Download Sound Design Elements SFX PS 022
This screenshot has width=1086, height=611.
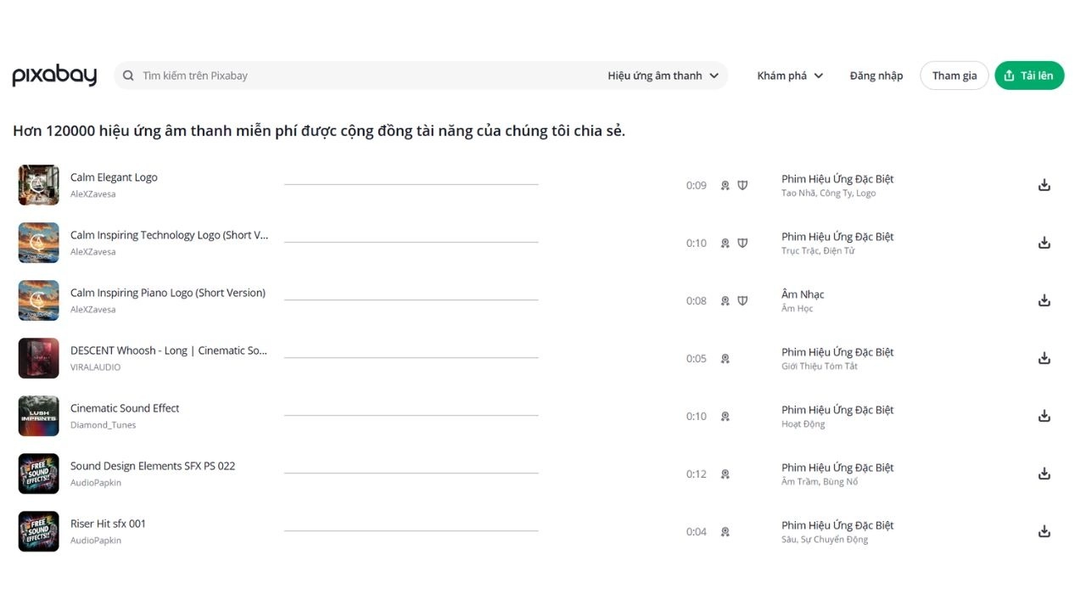point(1044,474)
